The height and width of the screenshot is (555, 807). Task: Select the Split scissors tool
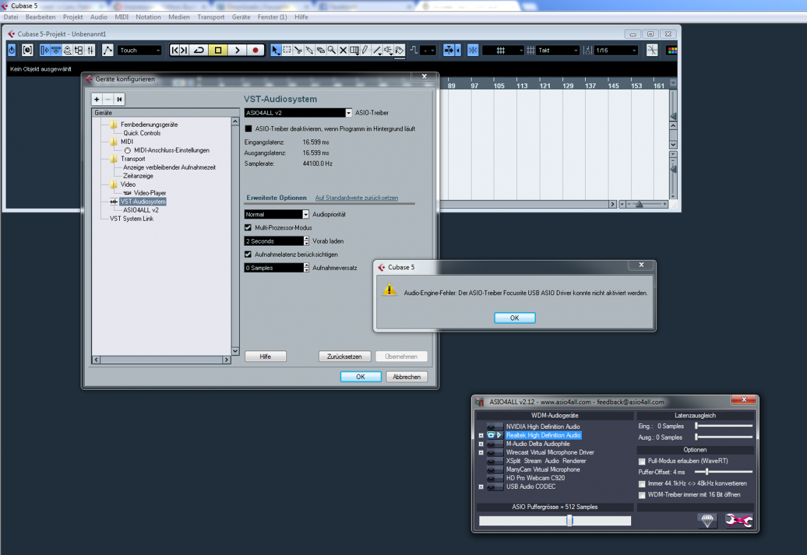(298, 50)
